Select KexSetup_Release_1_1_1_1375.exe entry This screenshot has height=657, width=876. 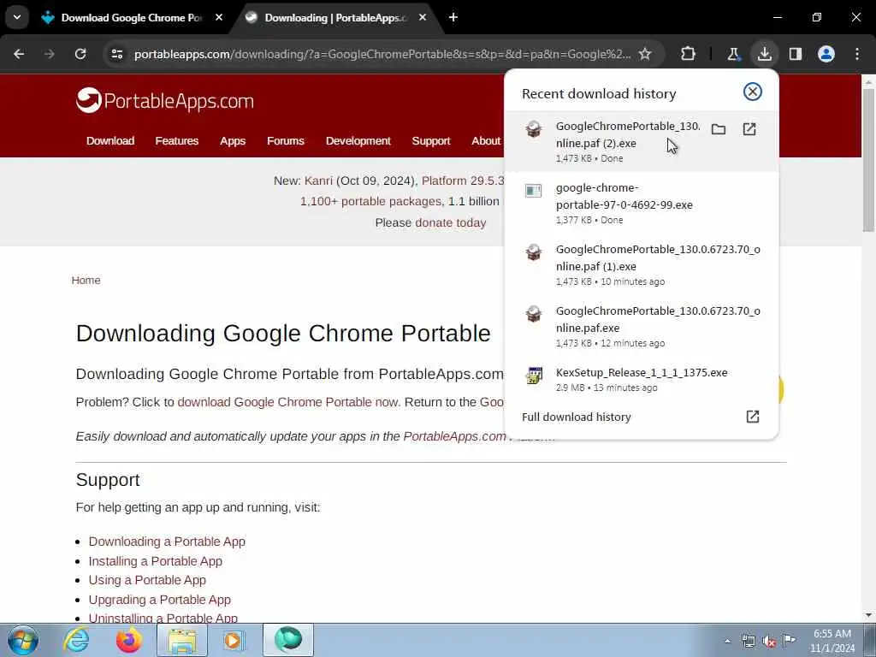click(641, 379)
